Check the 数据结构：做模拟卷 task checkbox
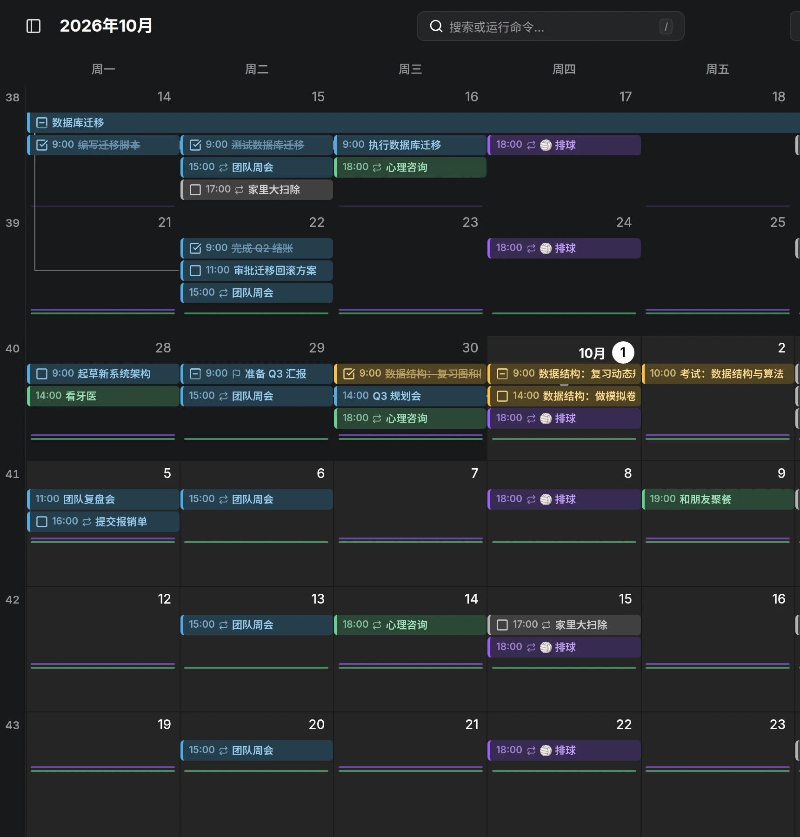This screenshot has width=800, height=837. coord(502,396)
